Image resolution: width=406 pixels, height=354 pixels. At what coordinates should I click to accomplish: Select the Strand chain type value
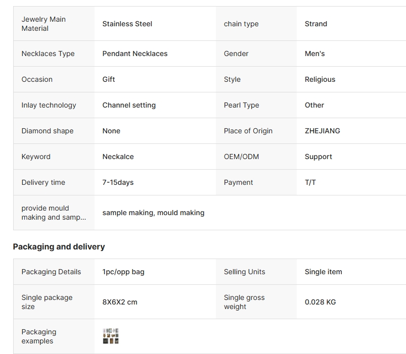click(x=316, y=24)
